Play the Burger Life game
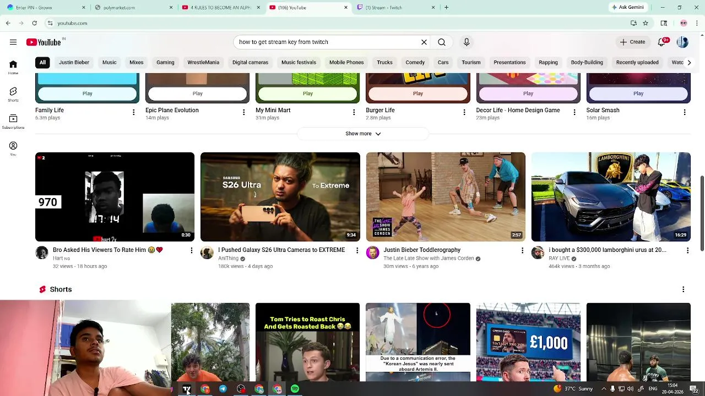 coord(417,94)
